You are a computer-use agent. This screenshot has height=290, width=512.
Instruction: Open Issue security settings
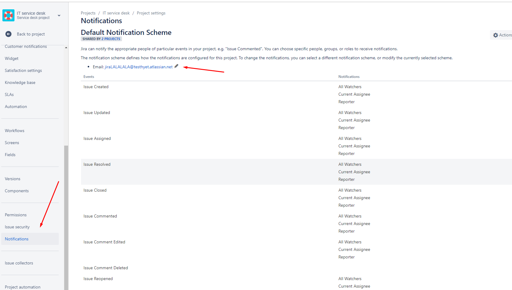pos(17,227)
